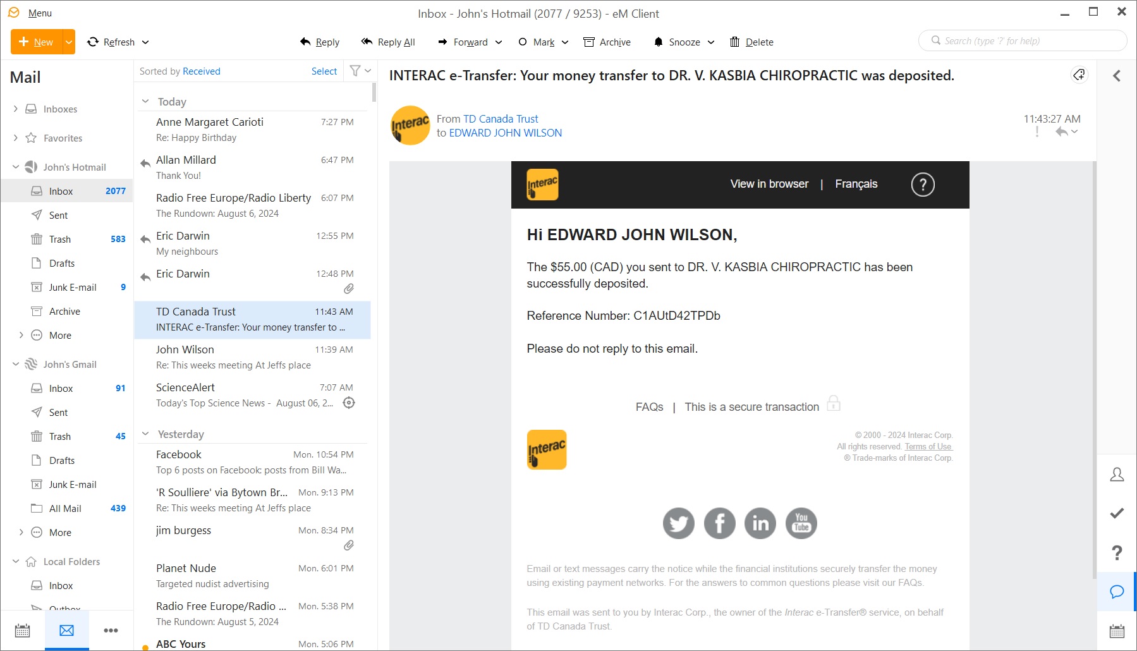Click the Interac help circle icon
This screenshot has width=1137, height=651.
coord(923,185)
